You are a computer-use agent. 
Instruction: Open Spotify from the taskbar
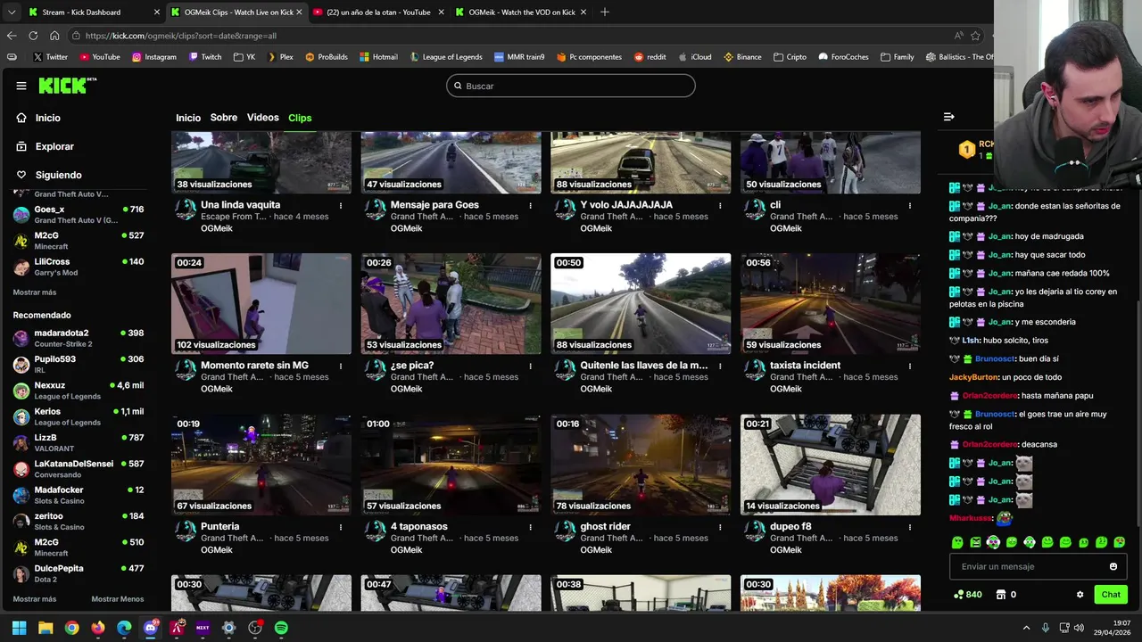(x=281, y=628)
